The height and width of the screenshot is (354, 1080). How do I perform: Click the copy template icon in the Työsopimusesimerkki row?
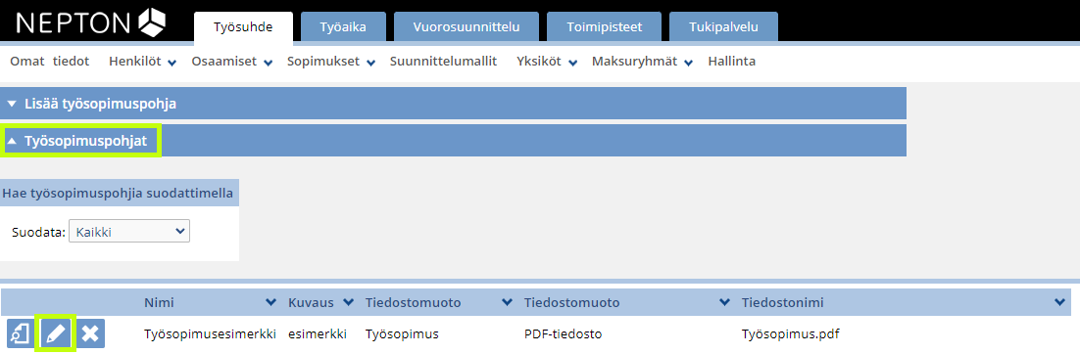[x=21, y=334]
